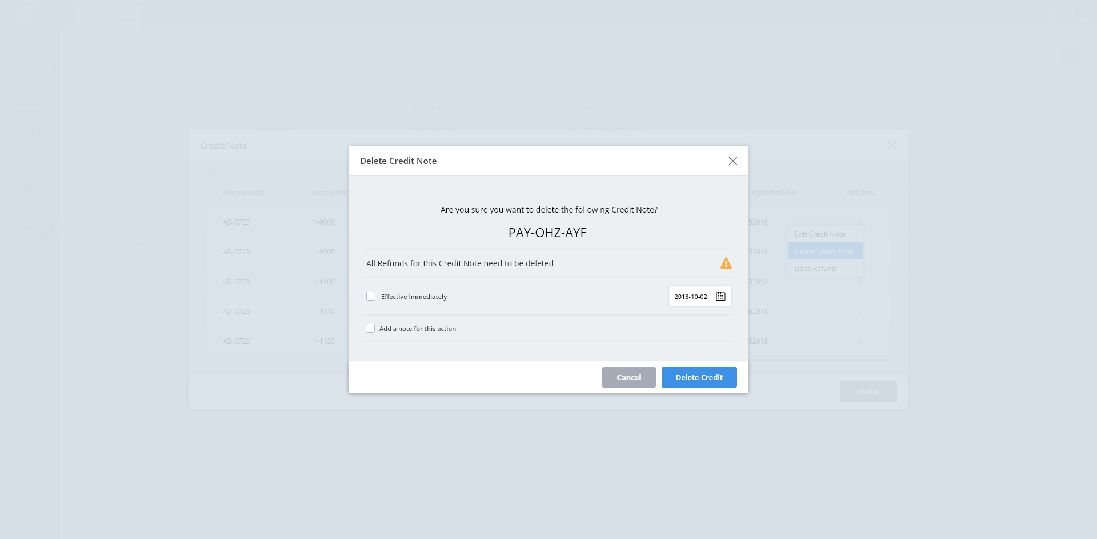The image size is (1097, 539).
Task: Click the 2018-10-02 date input field
Action: (691, 297)
